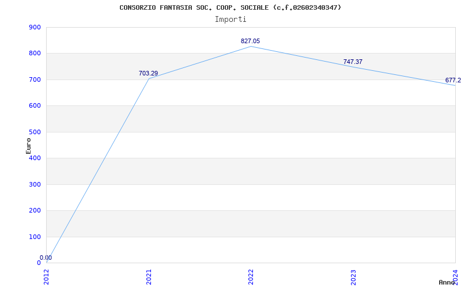Click the 100 y-axis tick label
Image resolution: width=461 pixels, height=288 pixels.
point(35,237)
